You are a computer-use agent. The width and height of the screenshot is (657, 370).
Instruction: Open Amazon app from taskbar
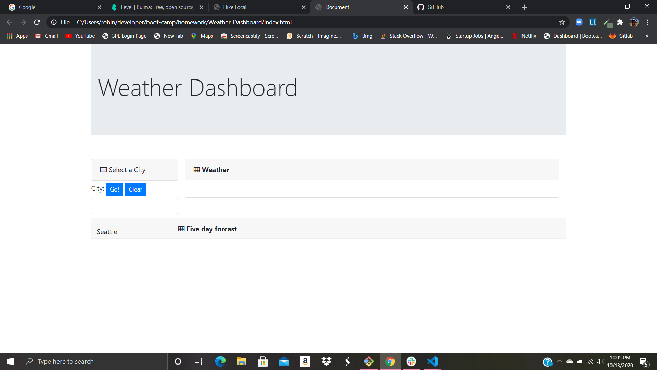point(305,361)
